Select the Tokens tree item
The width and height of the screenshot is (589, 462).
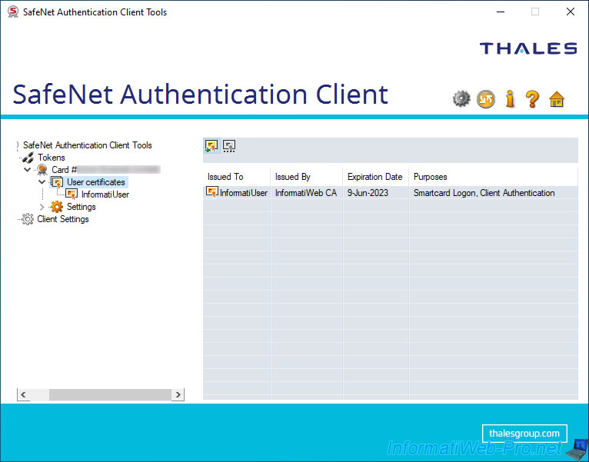pyautogui.click(x=51, y=158)
